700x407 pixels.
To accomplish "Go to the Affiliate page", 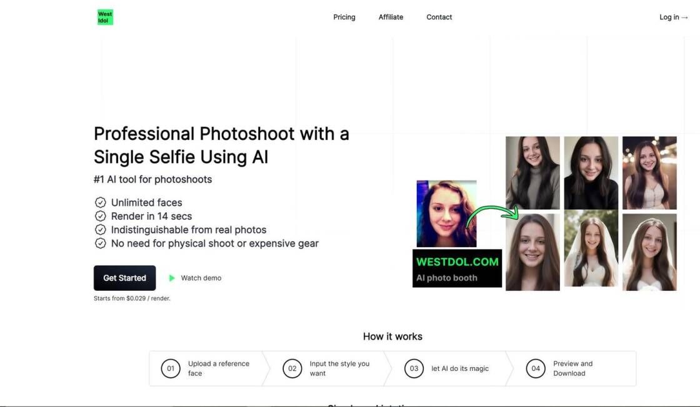I will coord(391,17).
